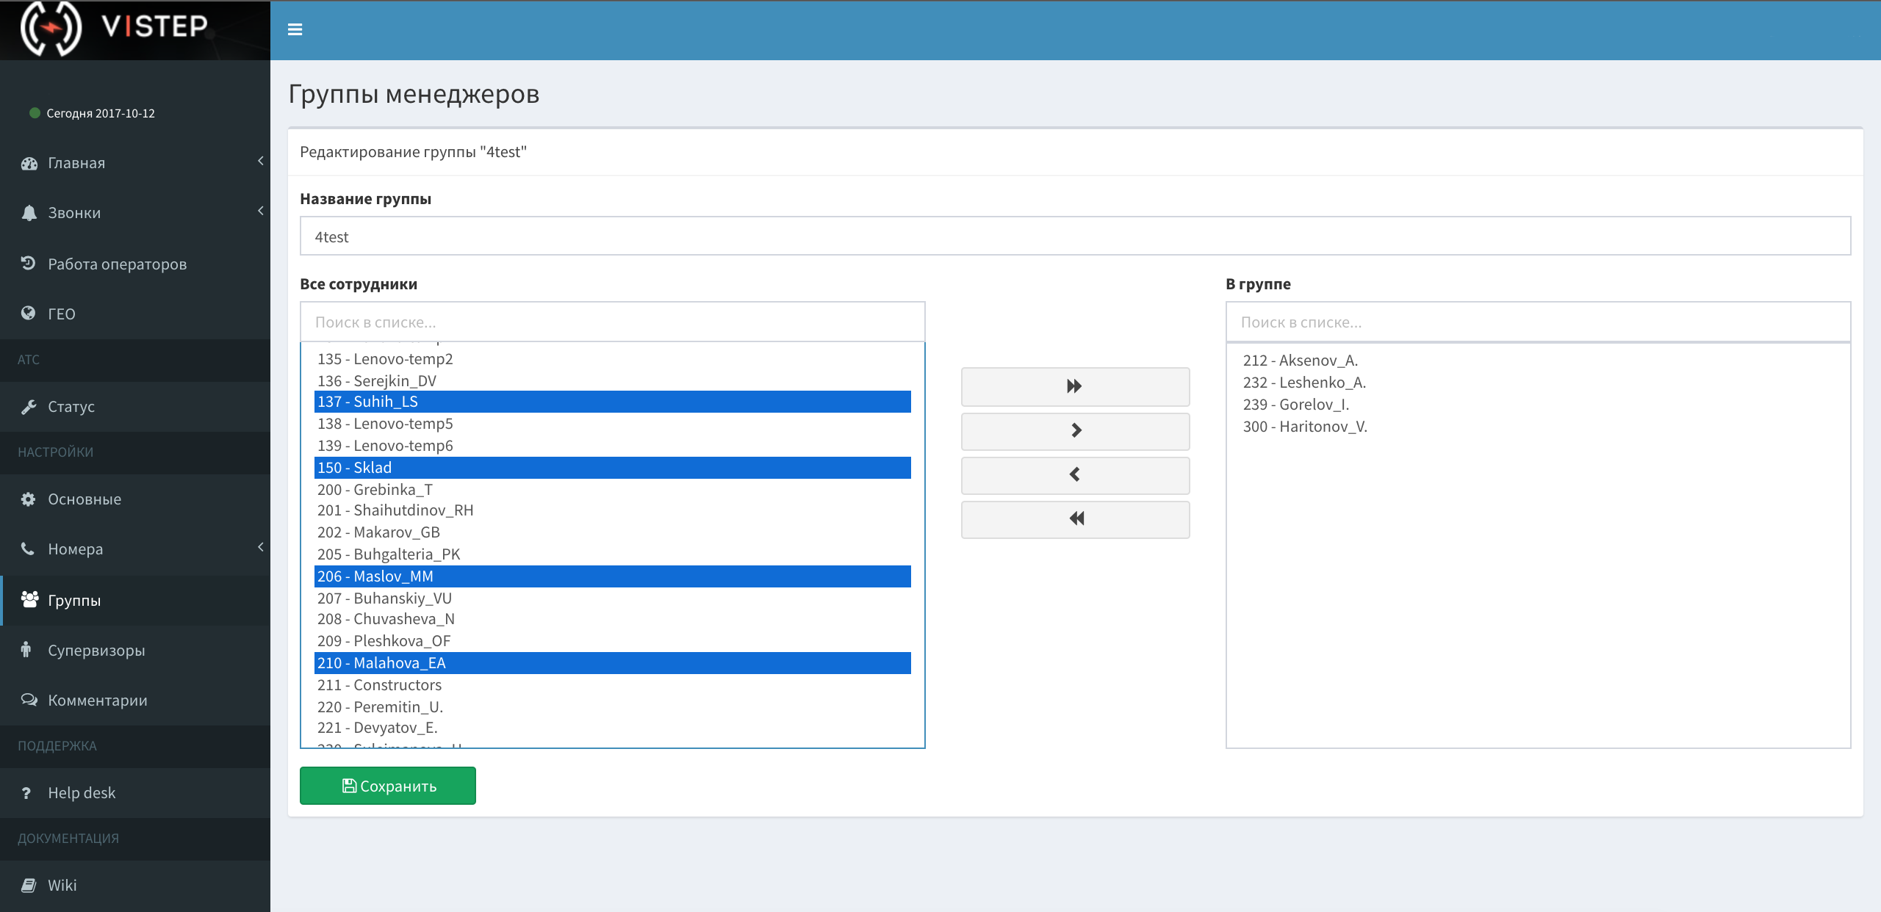
Task: Open Help desk question mark item
Action: point(81,793)
